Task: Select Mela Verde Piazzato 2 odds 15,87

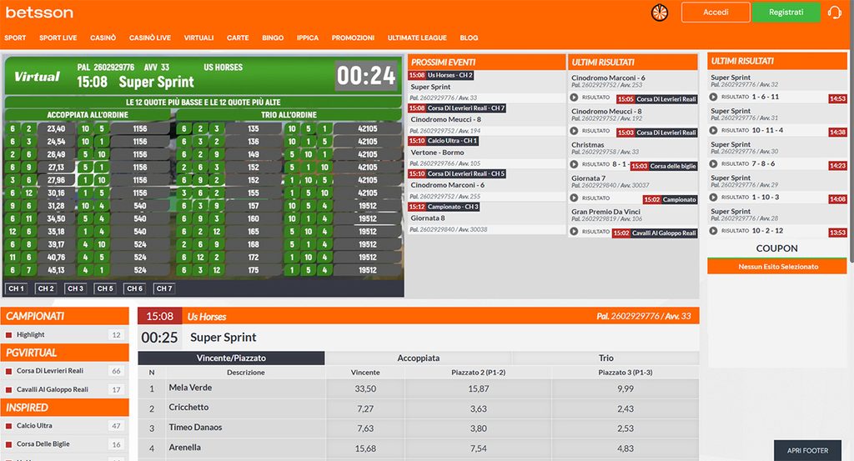Action: coord(479,389)
